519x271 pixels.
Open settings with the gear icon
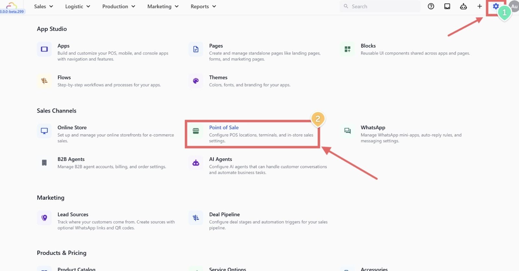[495, 6]
